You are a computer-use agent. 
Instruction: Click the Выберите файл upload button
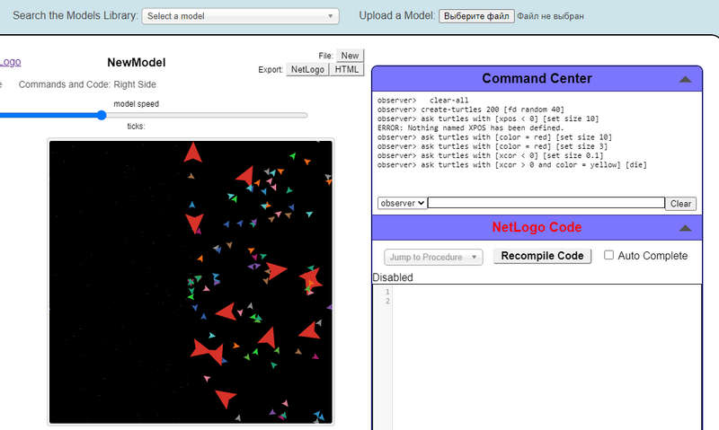click(x=476, y=16)
